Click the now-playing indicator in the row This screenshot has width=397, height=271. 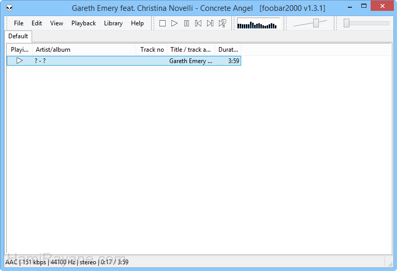pos(20,61)
